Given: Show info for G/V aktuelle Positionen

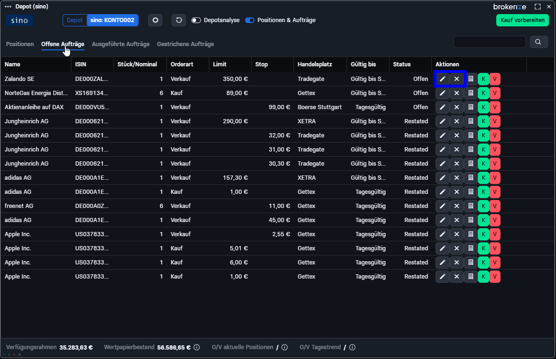Looking at the screenshot, I should pyautogui.click(x=285, y=347).
